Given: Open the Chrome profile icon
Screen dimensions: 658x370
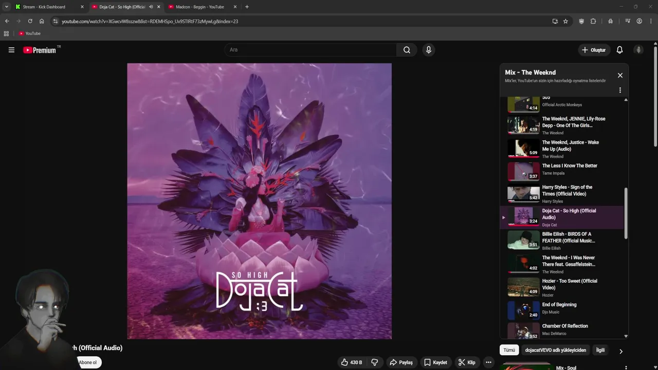Looking at the screenshot, I should (x=639, y=21).
